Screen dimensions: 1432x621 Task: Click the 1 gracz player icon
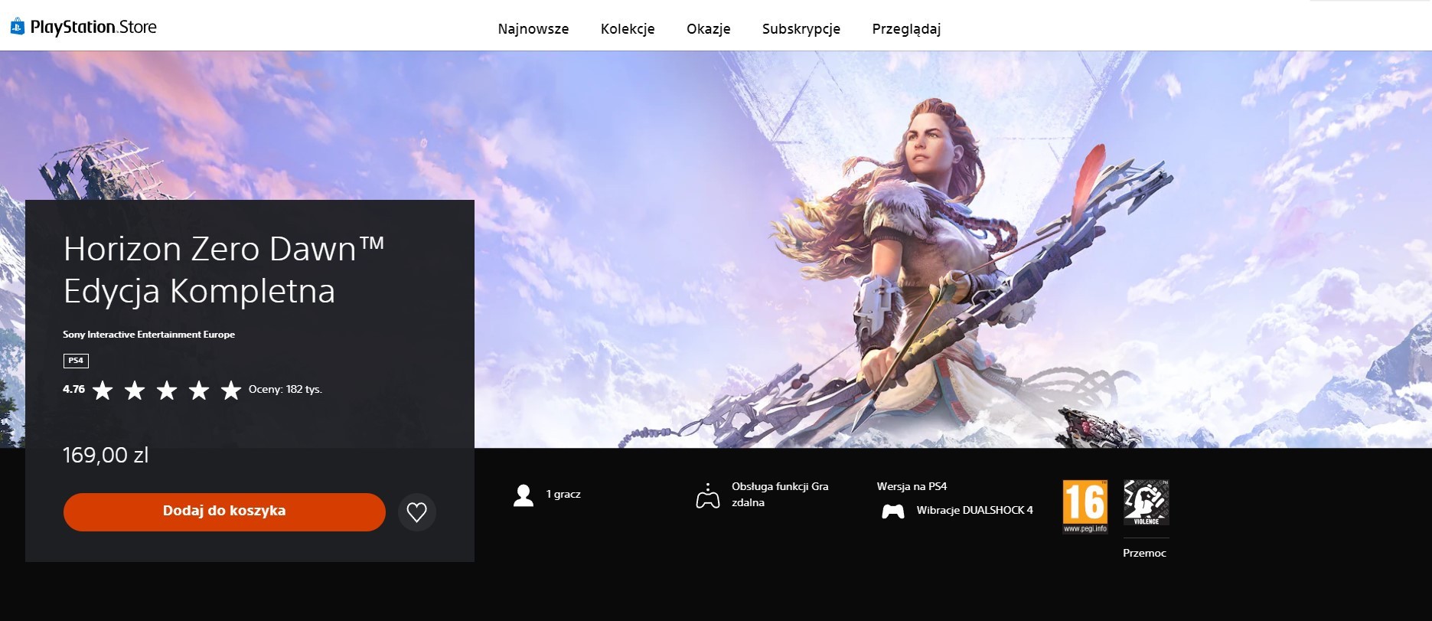(524, 495)
